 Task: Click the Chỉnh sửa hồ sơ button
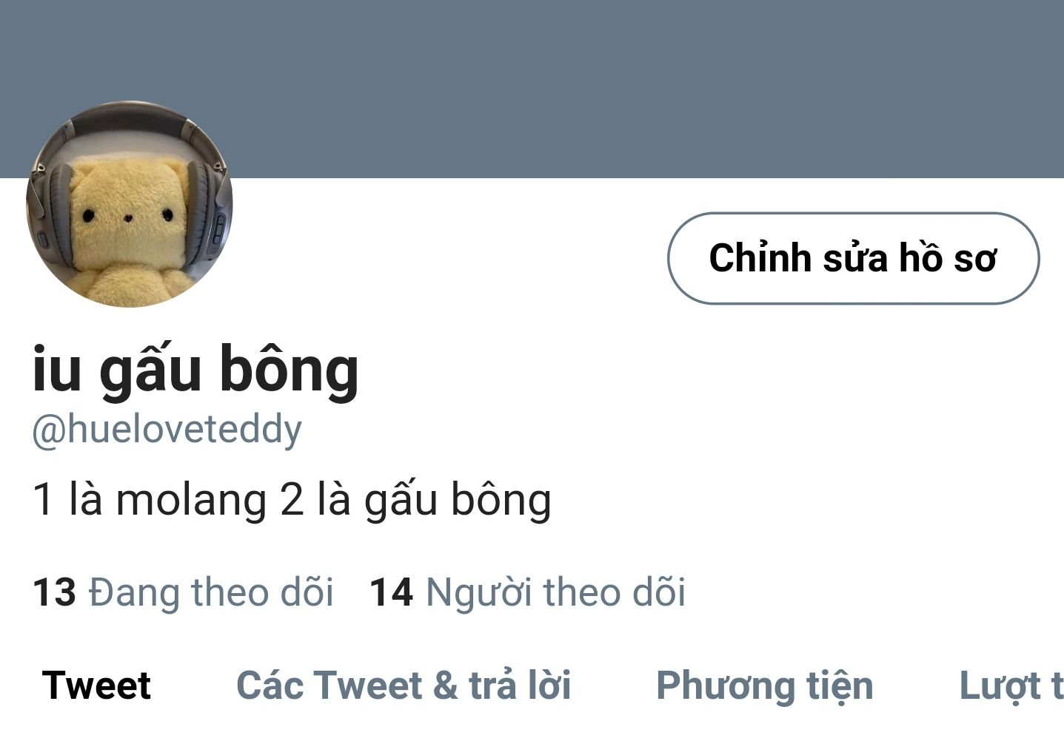click(x=853, y=258)
